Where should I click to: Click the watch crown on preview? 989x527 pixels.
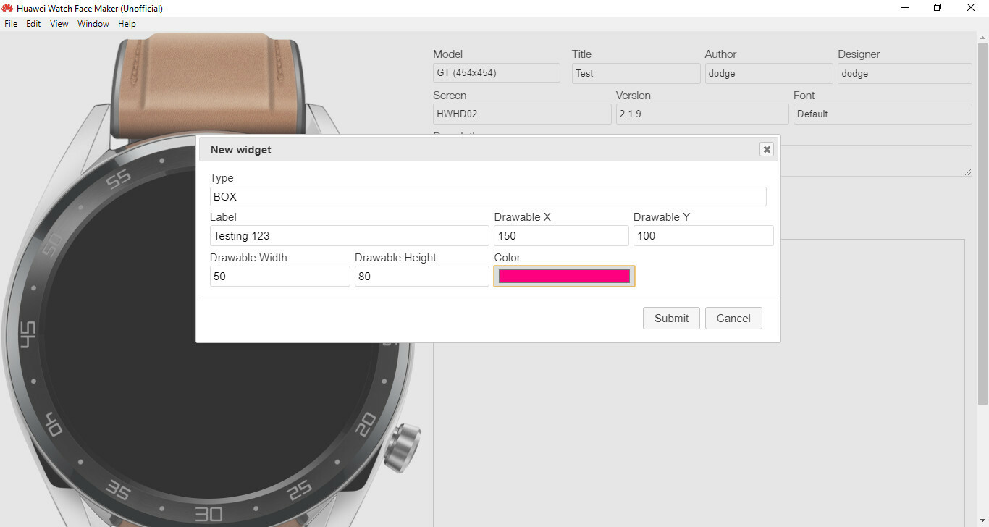point(402,448)
